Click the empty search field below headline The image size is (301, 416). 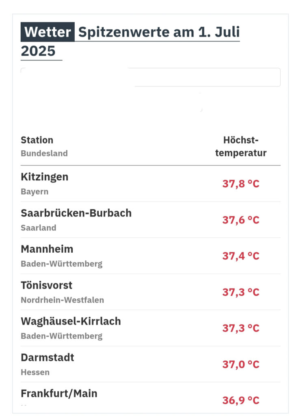pos(207,77)
